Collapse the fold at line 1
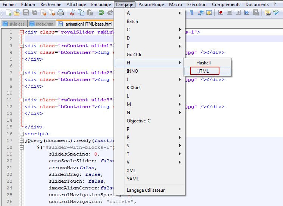Screen dimensions: 283x206 (x=22, y=32)
